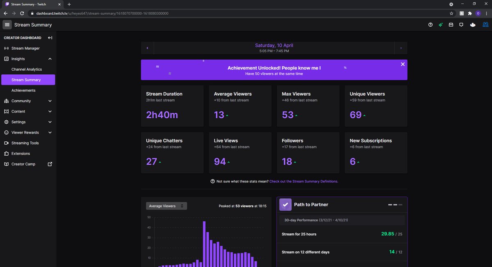Click the Extensions puzzle icon in sidebar
The height and width of the screenshot is (267, 492).
(7, 154)
